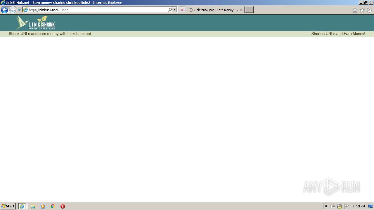This screenshot has height=210, width=374.
Task: Go to the Home page icon
Action: click(x=355, y=10)
